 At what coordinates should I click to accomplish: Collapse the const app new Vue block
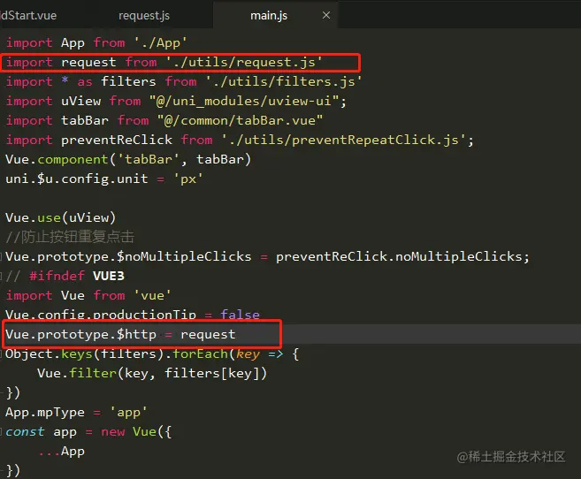2,431
